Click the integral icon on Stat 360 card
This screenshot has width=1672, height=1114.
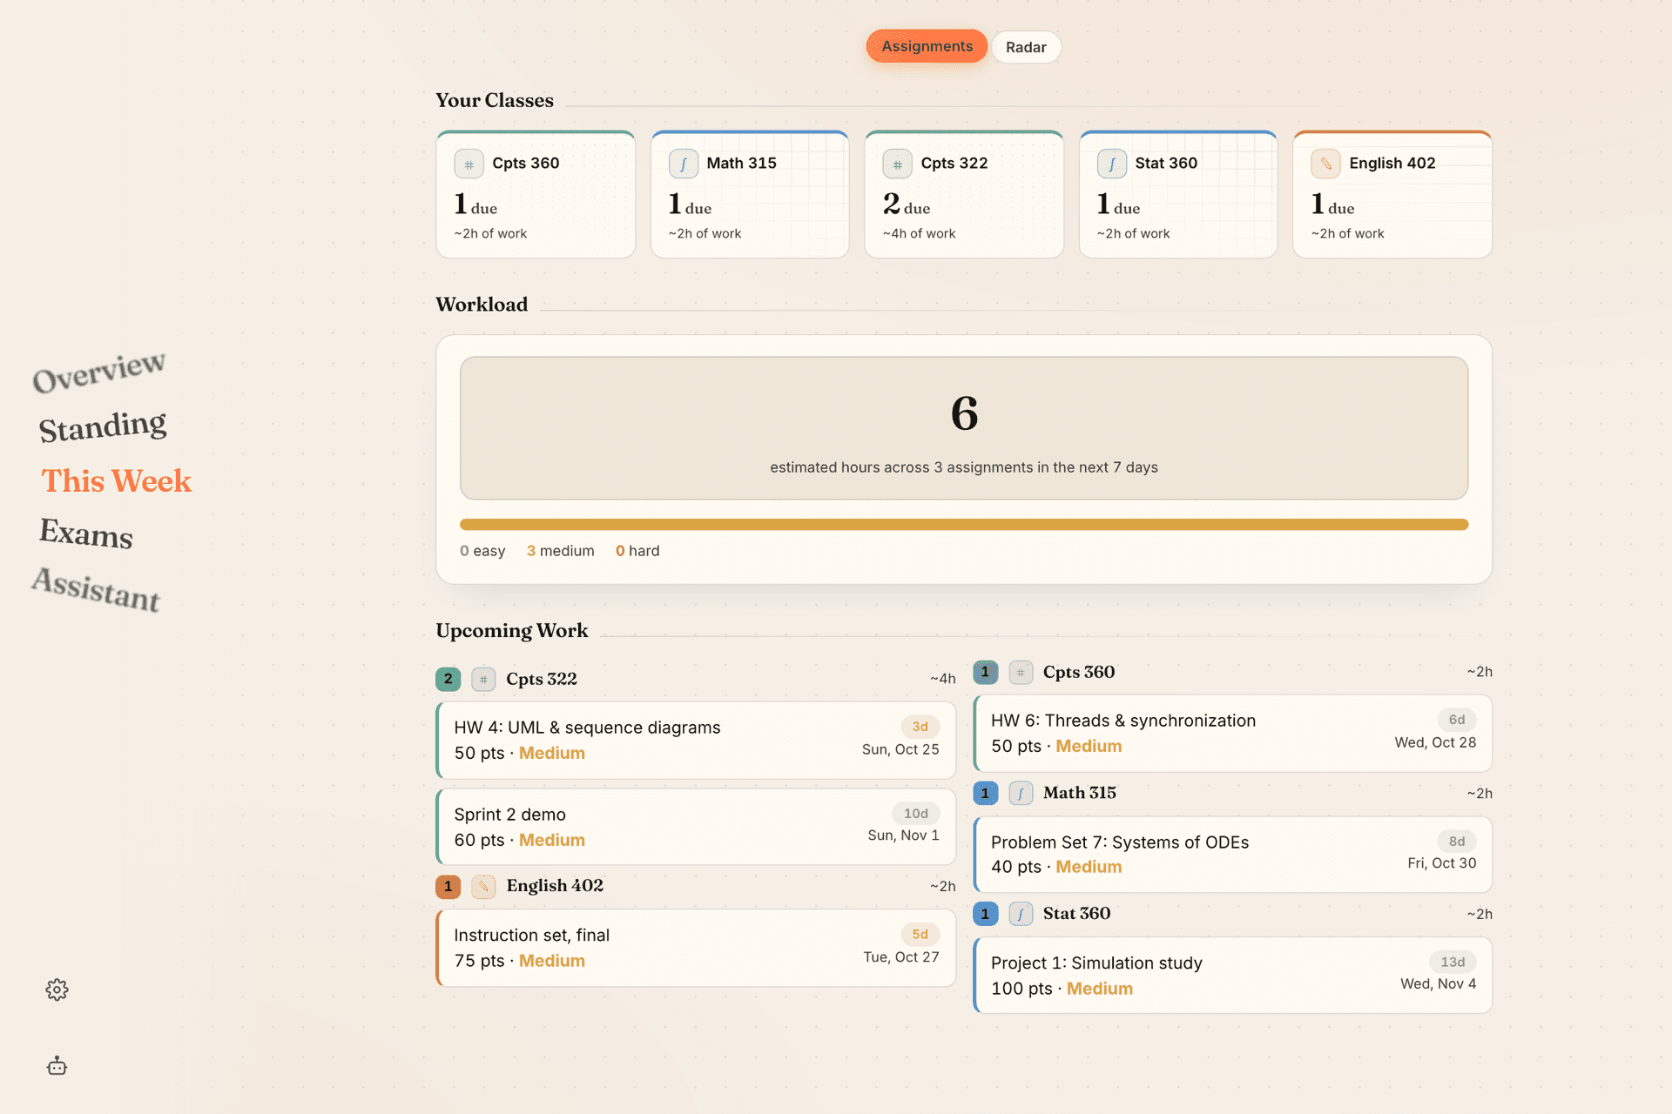tap(1111, 164)
